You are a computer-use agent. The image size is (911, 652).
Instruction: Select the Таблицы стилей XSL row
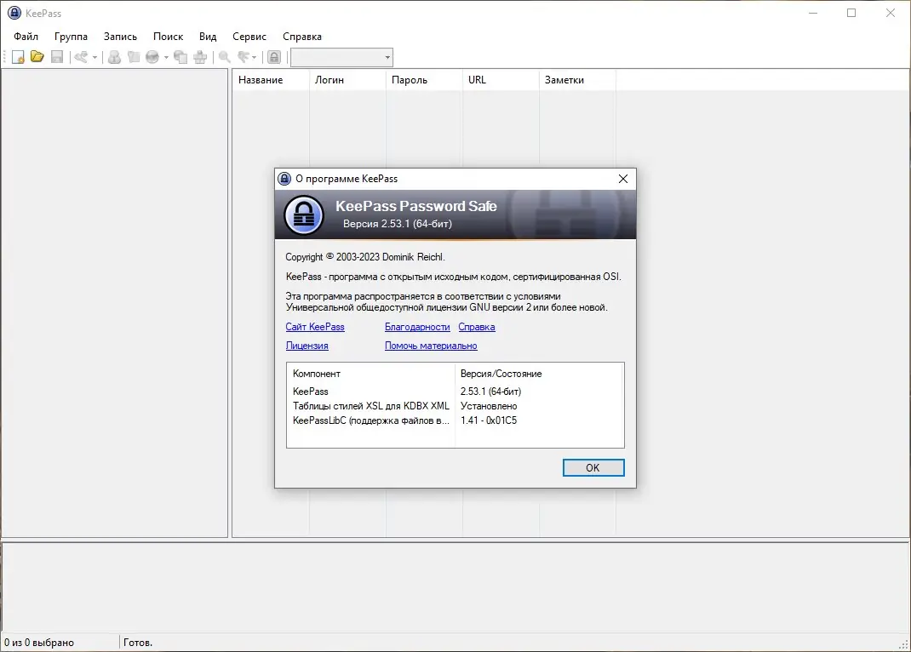pyautogui.click(x=455, y=406)
